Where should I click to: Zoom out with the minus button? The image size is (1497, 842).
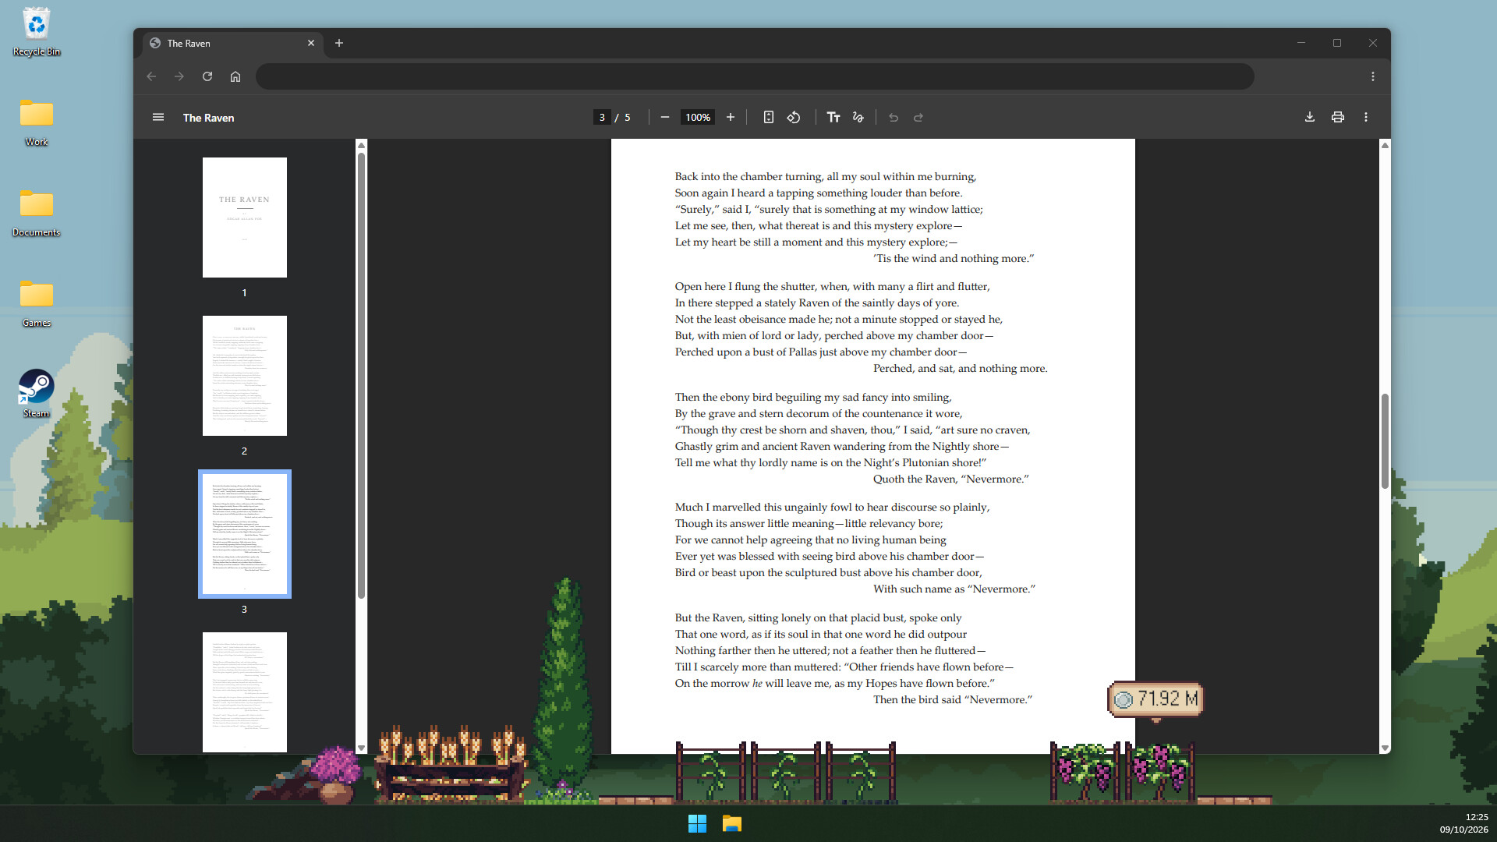(665, 118)
